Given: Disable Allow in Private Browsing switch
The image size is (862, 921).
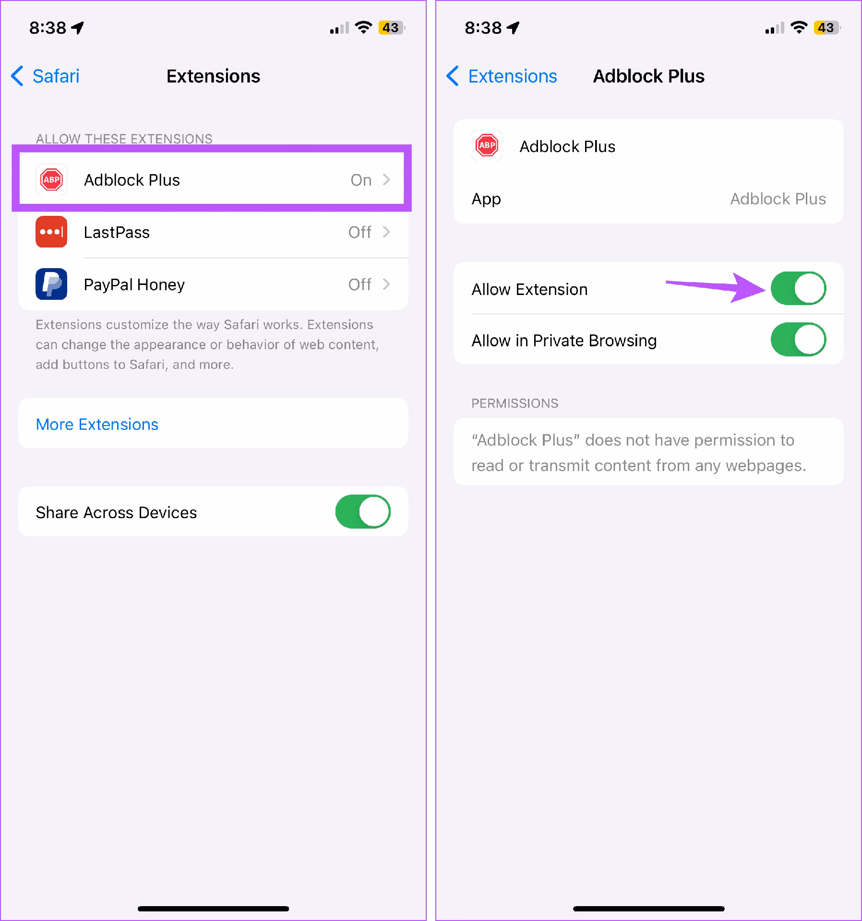Looking at the screenshot, I should point(798,340).
